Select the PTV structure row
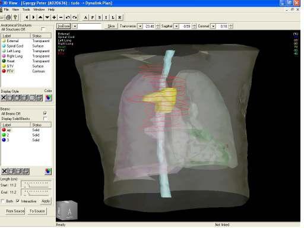 tap(26, 71)
